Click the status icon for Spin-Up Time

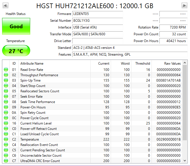6,80
